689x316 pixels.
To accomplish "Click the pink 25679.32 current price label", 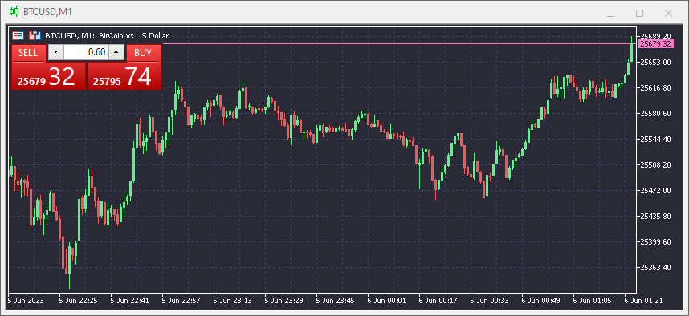I will (655, 43).
